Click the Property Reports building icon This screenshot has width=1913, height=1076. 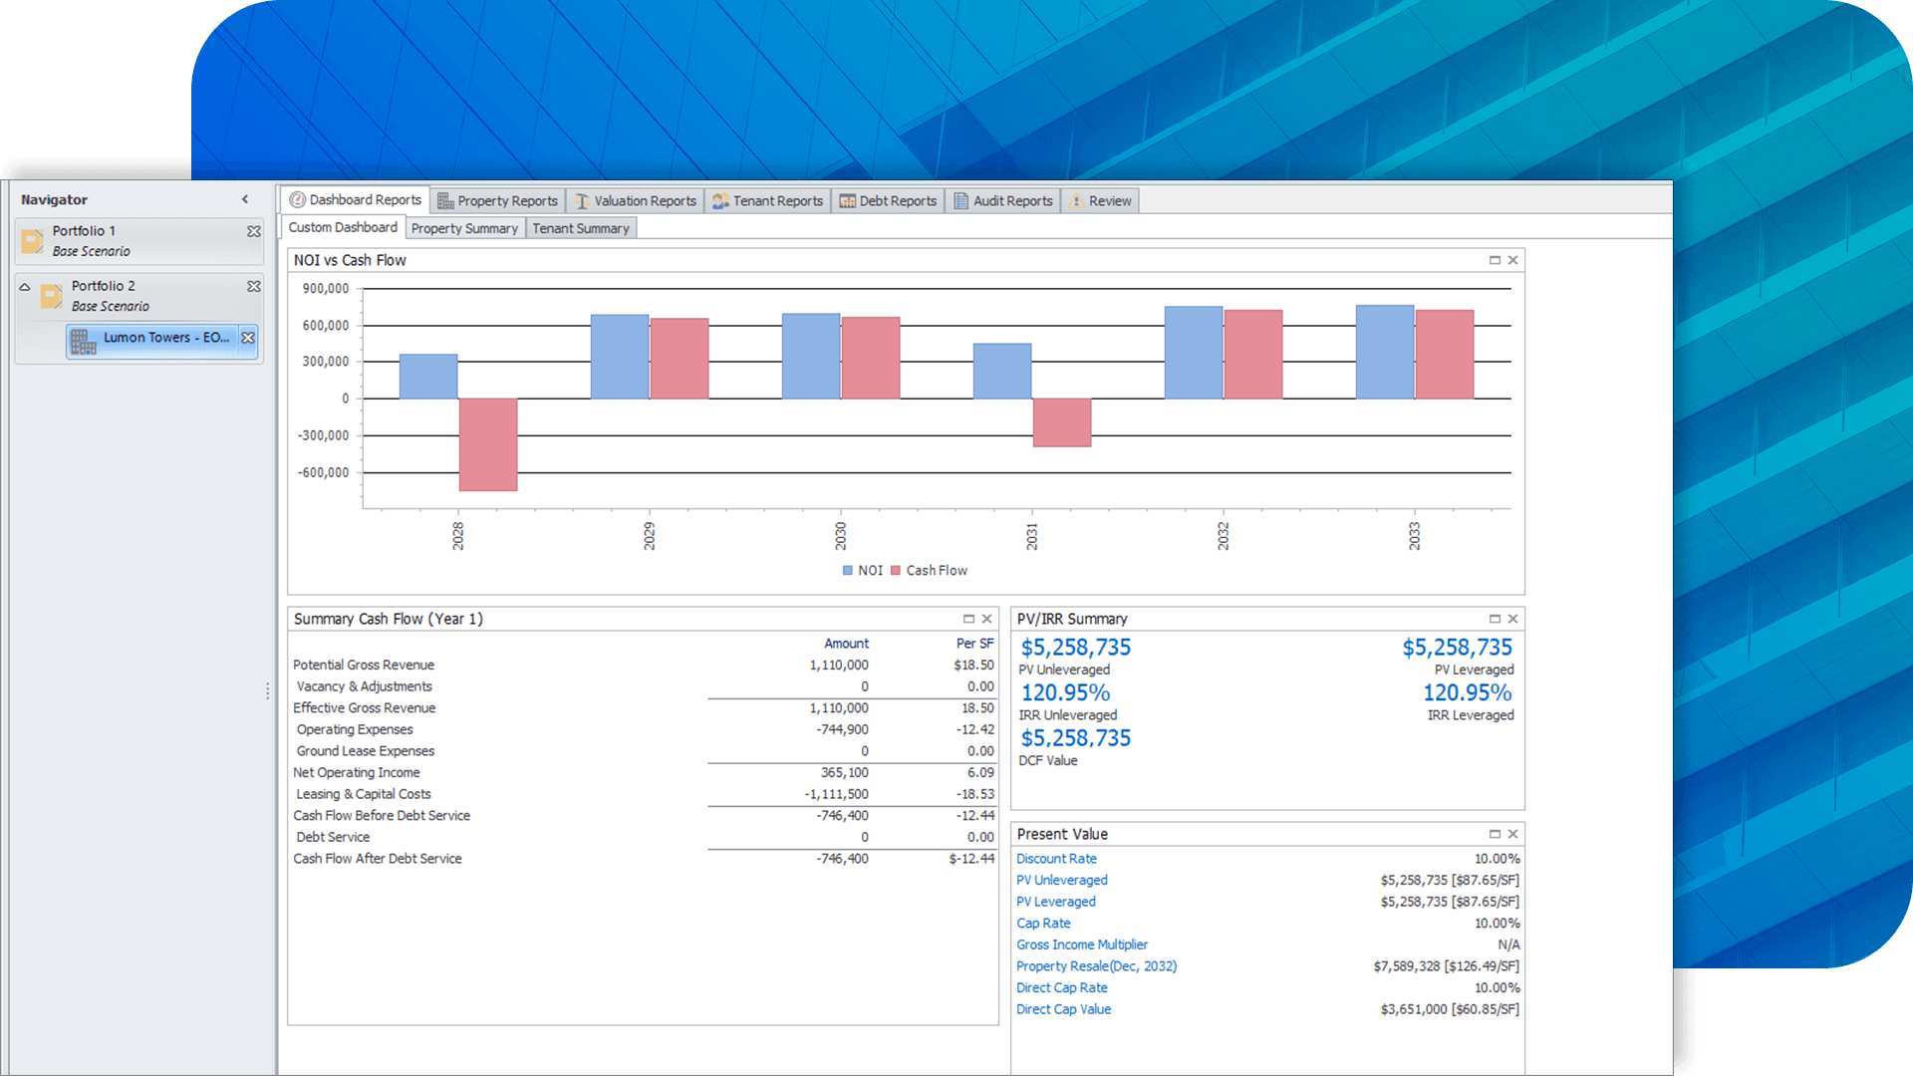click(446, 200)
